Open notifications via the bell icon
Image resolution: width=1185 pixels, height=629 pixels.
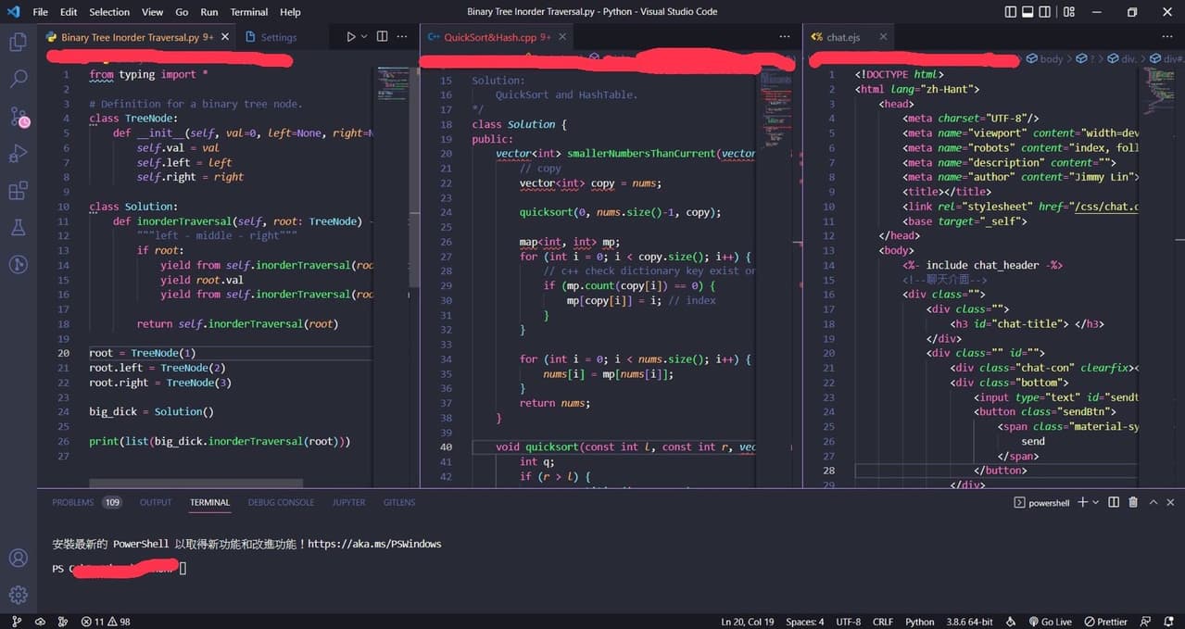point(1169,621)
